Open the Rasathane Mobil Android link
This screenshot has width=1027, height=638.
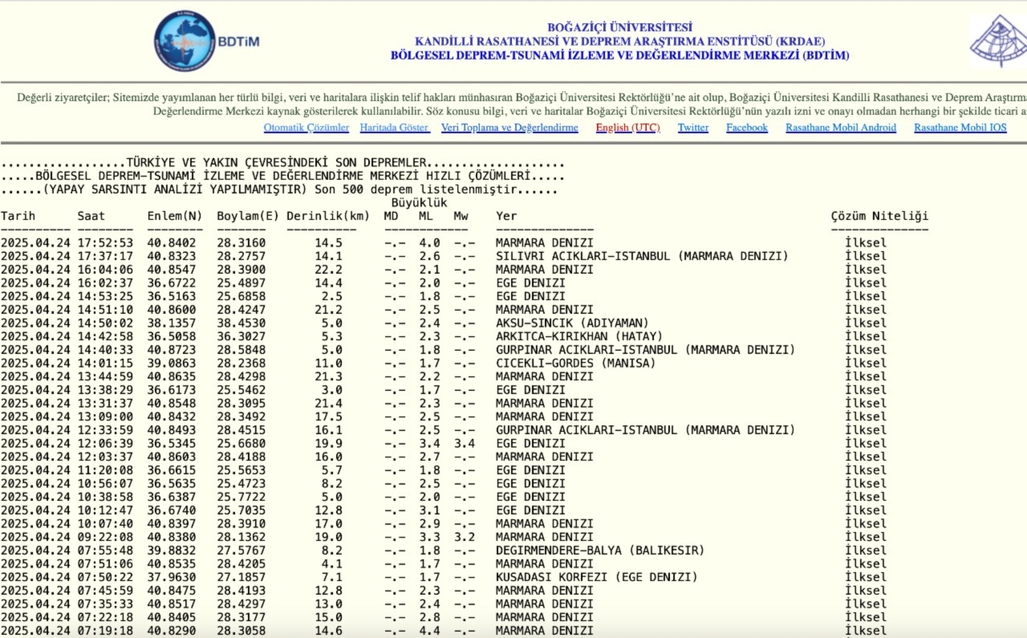click(841, 128)
